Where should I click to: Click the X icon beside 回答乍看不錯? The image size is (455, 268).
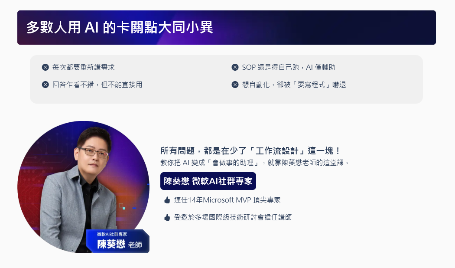pos(45,85)
